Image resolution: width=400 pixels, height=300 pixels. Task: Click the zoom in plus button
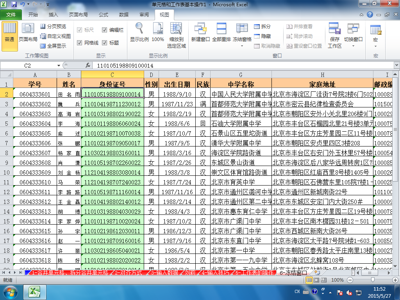(x=395, y=280)
